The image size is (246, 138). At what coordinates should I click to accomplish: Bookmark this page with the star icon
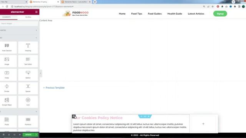pyautogui.click(x=213, y=7)
